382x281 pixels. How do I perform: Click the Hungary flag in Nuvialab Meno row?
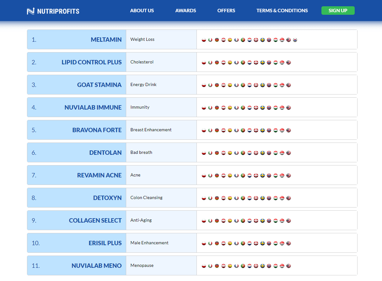click(276, 266)
